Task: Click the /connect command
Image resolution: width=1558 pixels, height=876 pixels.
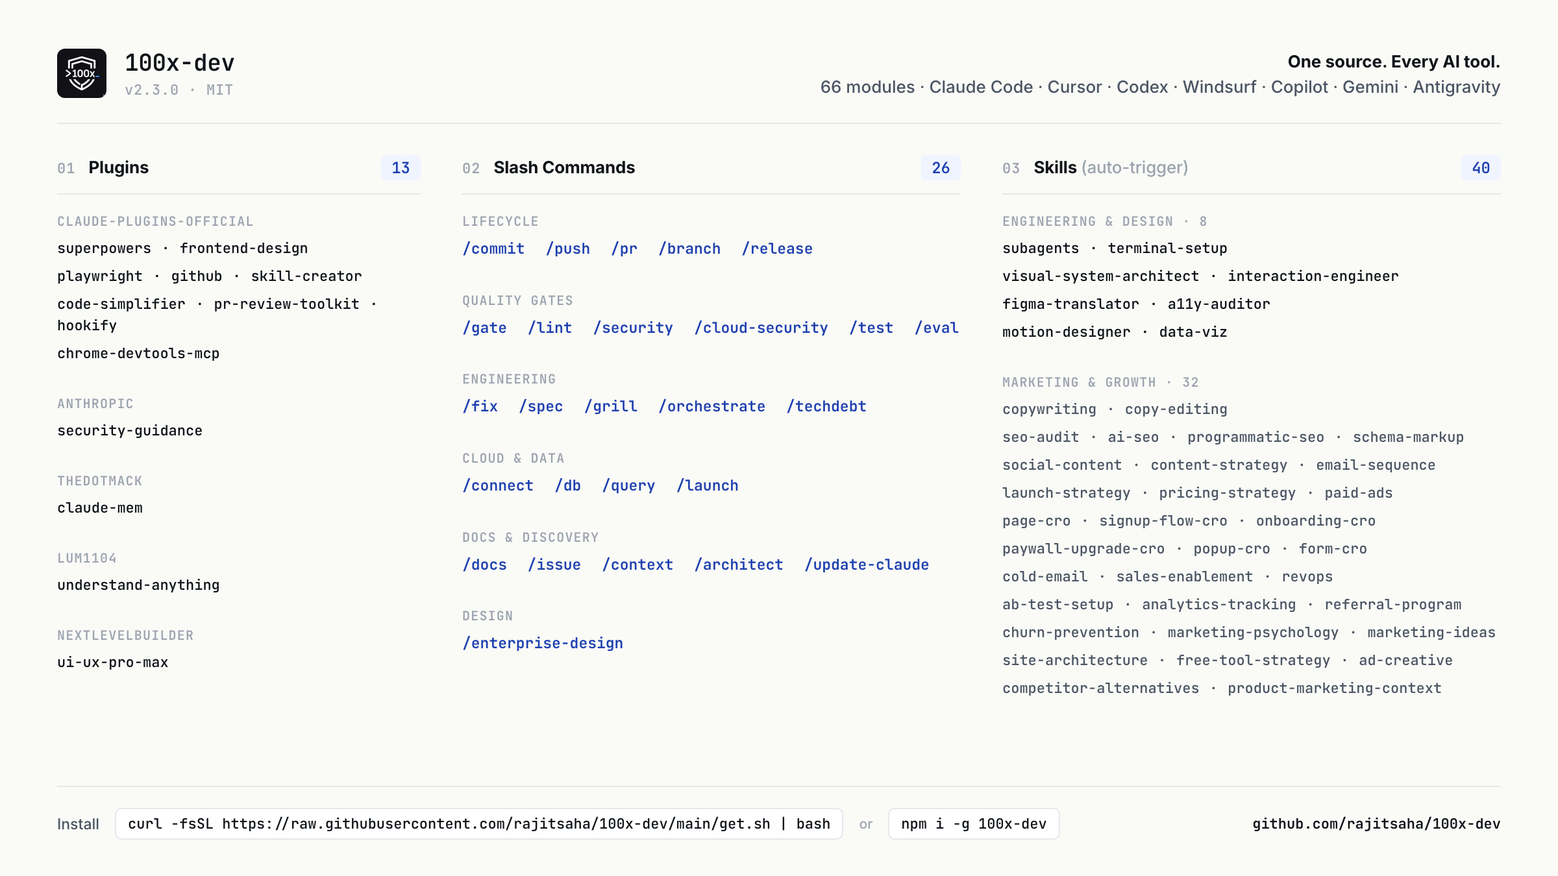Action: click(498, 485)
